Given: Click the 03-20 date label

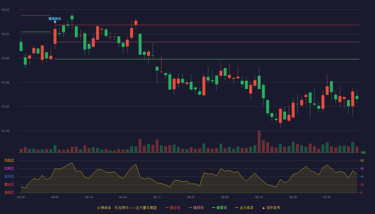Looking at the screenshot, I should tap(21, 197).
